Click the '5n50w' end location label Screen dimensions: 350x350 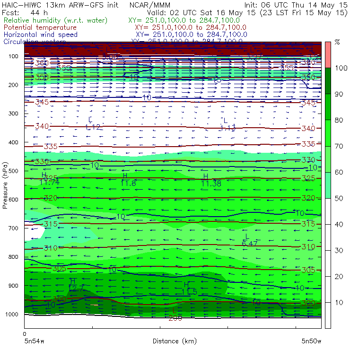311,341
